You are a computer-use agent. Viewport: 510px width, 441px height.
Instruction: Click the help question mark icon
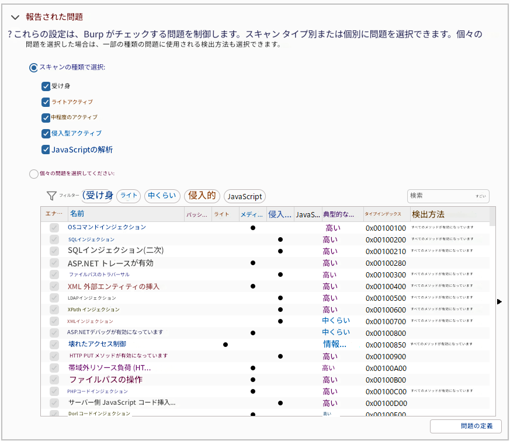coord(8,33)
